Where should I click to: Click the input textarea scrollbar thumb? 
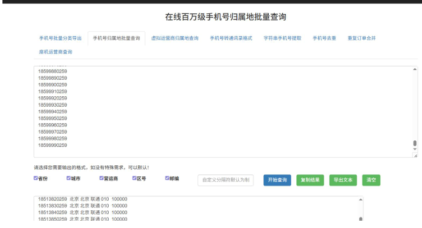coord(415,143)
